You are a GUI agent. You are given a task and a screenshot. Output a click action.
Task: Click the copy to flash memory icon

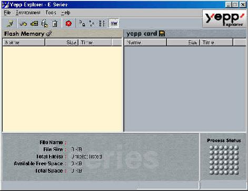(x=23, y=24)
